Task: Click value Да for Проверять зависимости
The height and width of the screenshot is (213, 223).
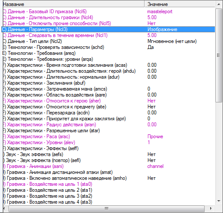Action: (x=151, y=47)
